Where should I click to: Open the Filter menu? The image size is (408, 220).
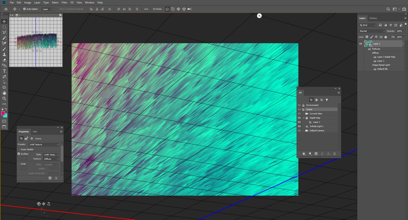point(64,2)
